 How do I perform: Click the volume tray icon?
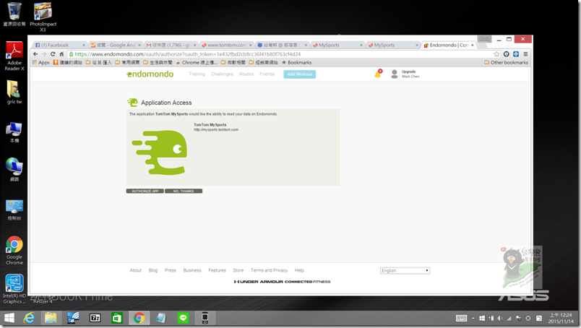coord(500,318)
